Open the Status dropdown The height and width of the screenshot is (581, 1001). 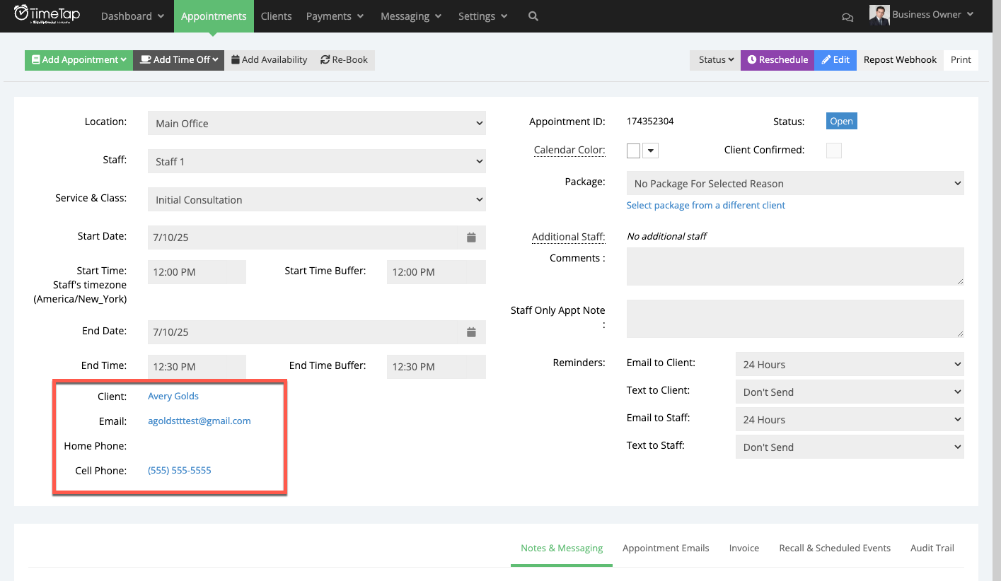pyautogui.click(x=714, y=60)
